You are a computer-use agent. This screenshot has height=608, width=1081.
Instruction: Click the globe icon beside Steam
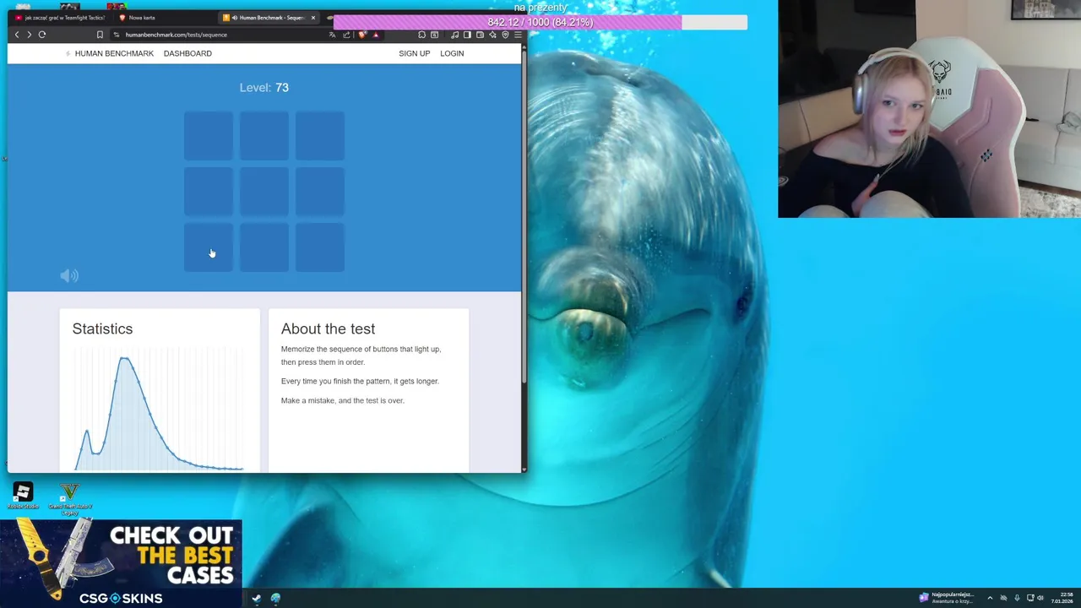[275, 598]
